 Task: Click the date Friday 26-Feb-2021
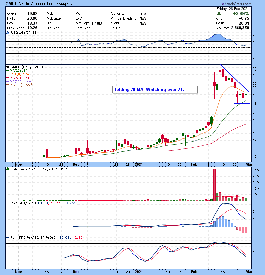[x=233, y=9]
